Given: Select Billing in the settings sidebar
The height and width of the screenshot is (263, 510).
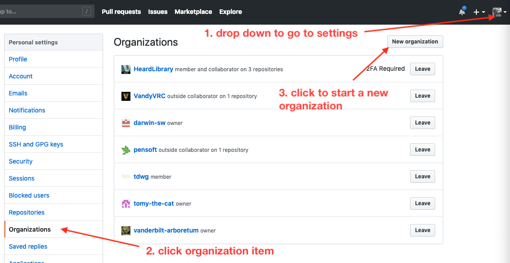Looking at the screenshot, I should 54,127.
